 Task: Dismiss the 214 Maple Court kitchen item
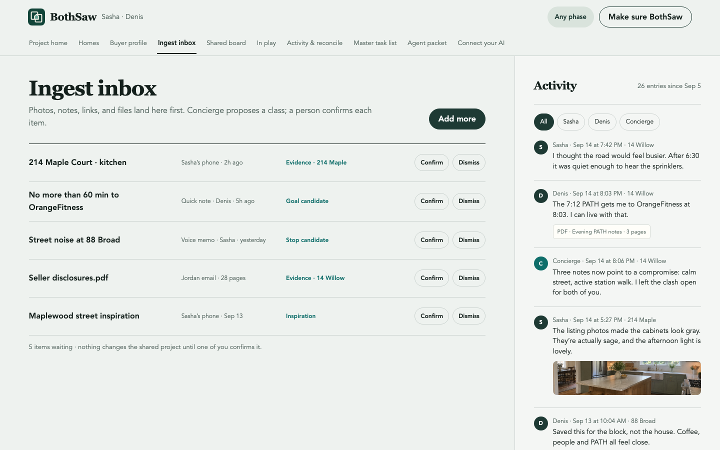pos(469,162)
